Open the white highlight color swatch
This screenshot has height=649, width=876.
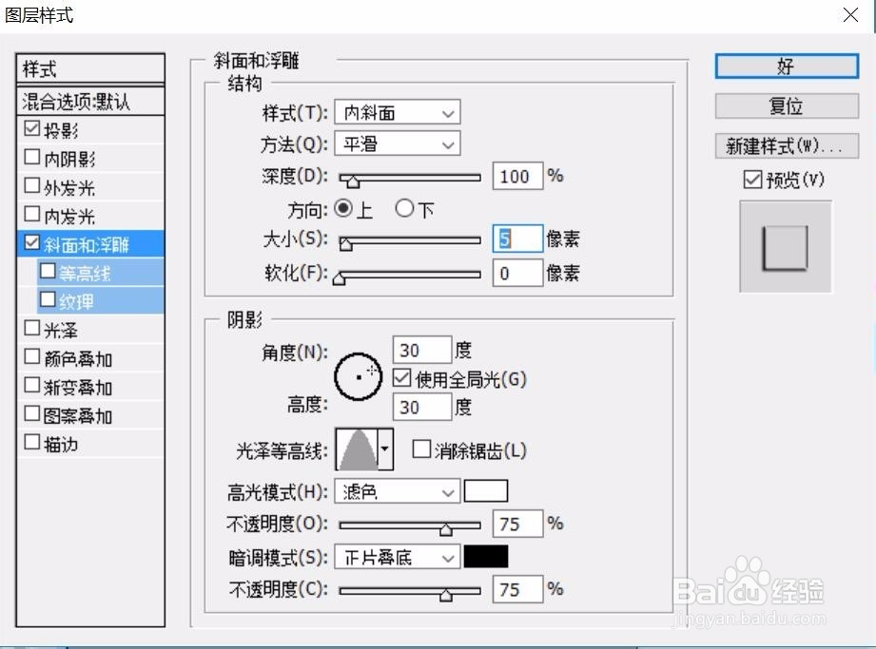click(486, 491)
